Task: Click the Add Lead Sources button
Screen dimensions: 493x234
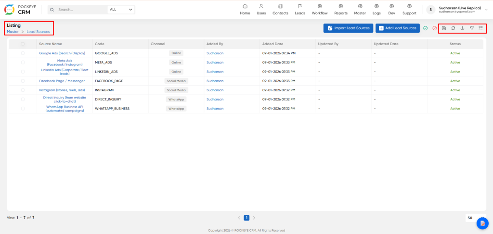Action: point(397,28)
